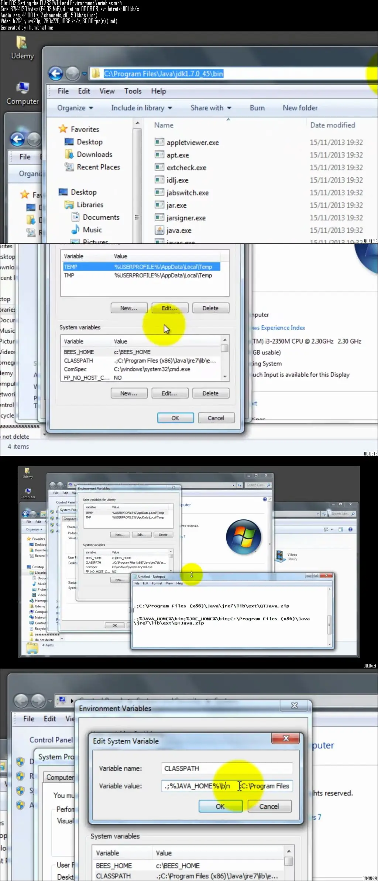
Task: Click Recent Places icon in jdk bin window
Action: point(69,167)
